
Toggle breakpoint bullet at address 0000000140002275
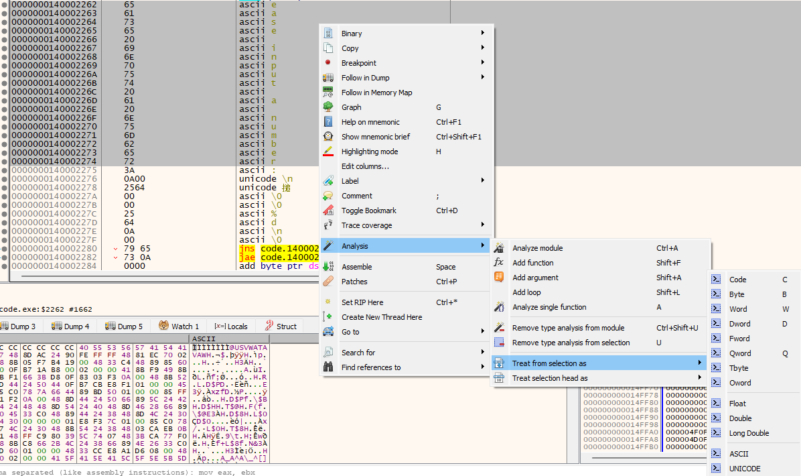coord(5,170)
